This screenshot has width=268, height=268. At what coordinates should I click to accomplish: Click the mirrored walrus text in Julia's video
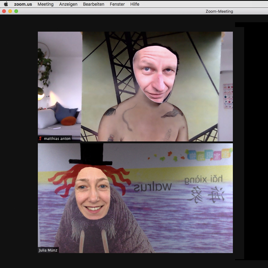click(153, 187)
